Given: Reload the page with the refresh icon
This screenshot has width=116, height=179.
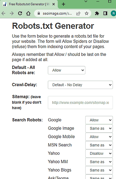Looking at the screenshot, I should tap(20, 13).
